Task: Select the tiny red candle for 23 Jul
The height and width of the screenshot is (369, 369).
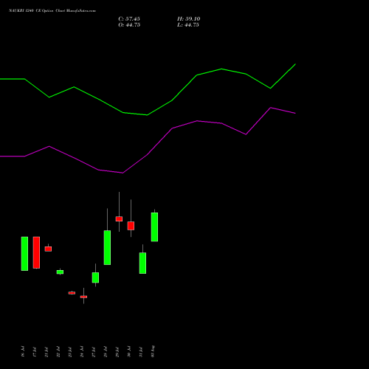Action: pos(72,293)
